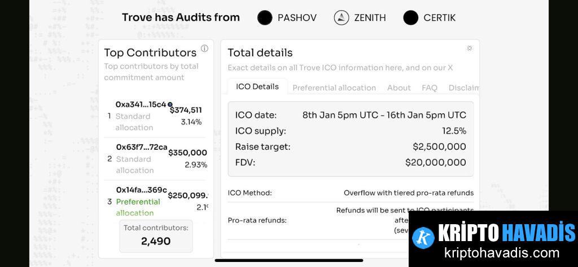Click the Pashov audit logo
578x267 pixels.
pyautogui.click(x=265, y=17)
